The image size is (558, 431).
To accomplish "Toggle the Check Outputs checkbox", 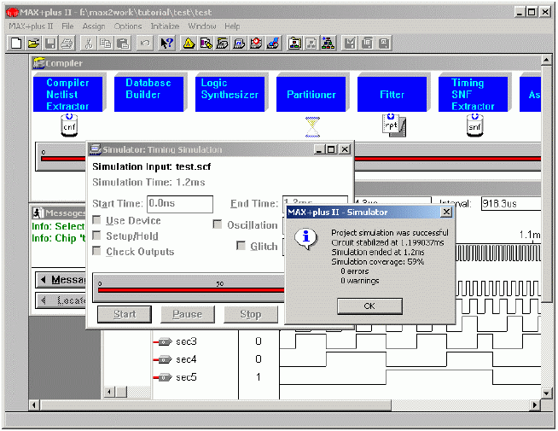I will [96, 251].
